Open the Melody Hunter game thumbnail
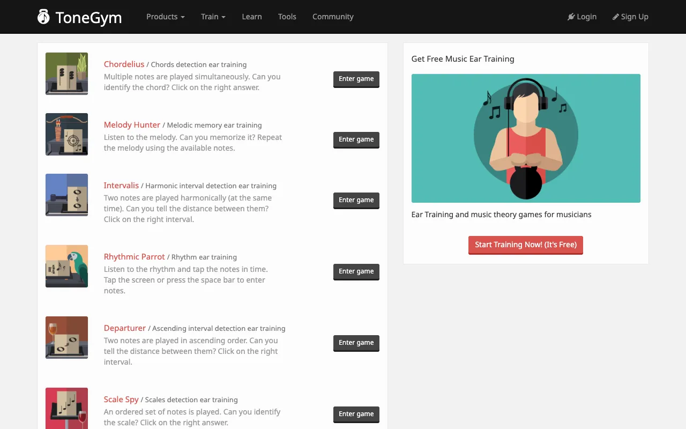The image size is (686, 429). [x=66, y=134]
